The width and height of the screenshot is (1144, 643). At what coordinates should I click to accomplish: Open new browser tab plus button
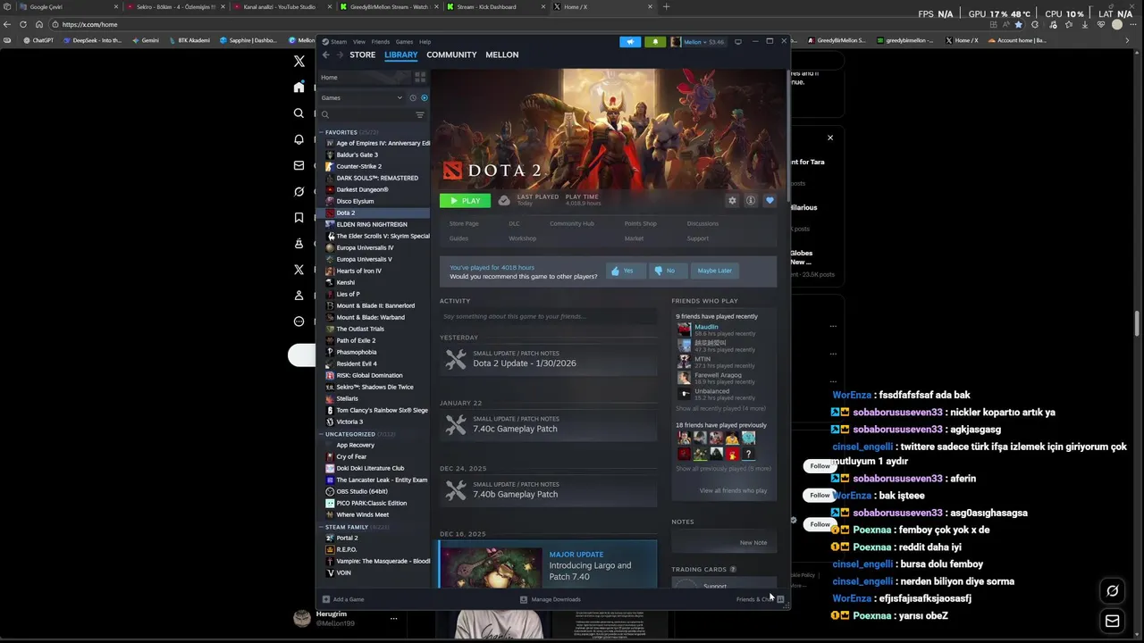(666, 6)
